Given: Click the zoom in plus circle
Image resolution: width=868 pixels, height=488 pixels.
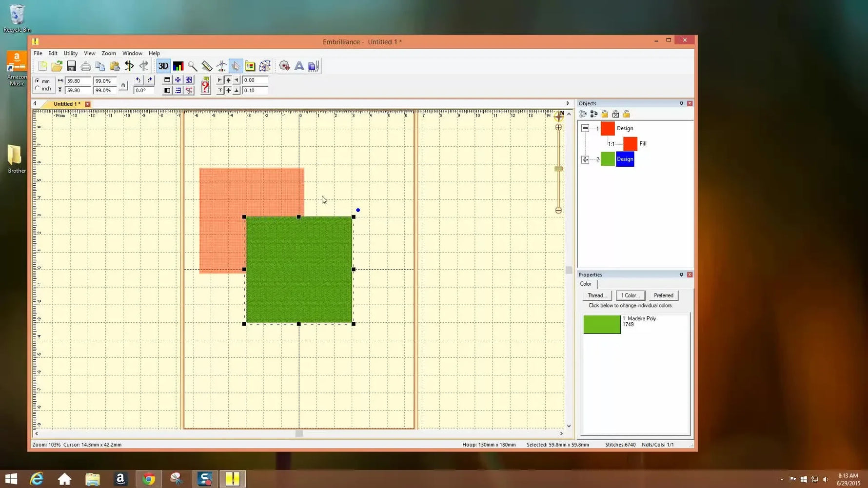Looking at the screenshot, I should [x=558, y=127].
